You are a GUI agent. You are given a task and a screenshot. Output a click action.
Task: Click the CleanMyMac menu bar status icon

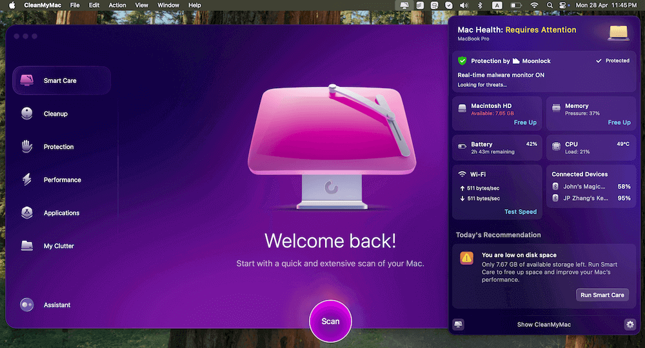coord(404,5)
